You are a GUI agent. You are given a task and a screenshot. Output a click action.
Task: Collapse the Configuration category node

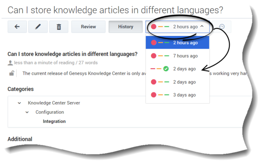point(27,112)
